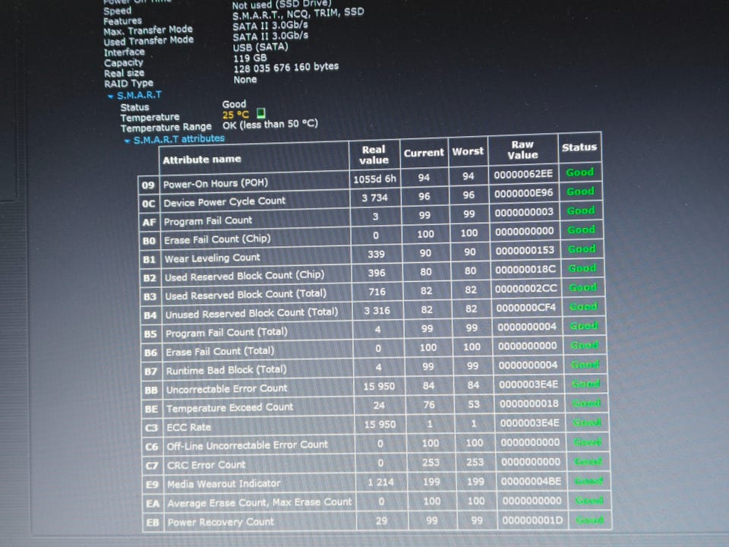The image size is (729, 547).
Task: Click real value 3 316
Action: 377,310
